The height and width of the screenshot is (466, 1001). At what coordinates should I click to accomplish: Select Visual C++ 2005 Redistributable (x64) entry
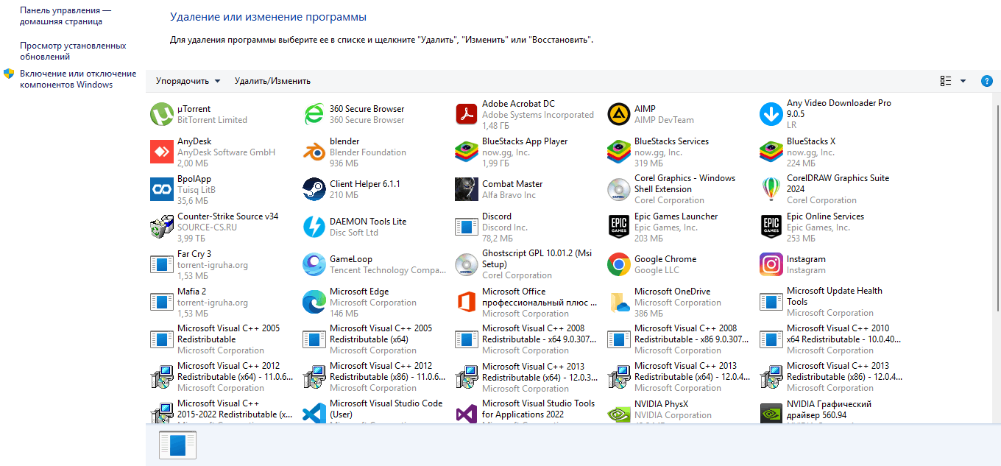[373, 339]
